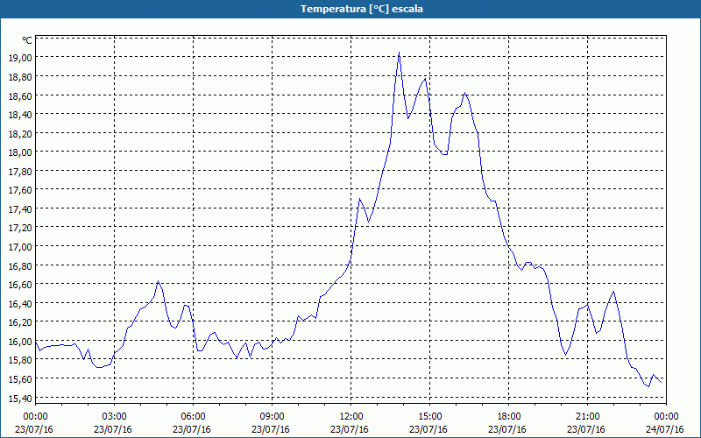Select the 17,00 y-axis label
701x438 pixels.
[x=20, y=247]
